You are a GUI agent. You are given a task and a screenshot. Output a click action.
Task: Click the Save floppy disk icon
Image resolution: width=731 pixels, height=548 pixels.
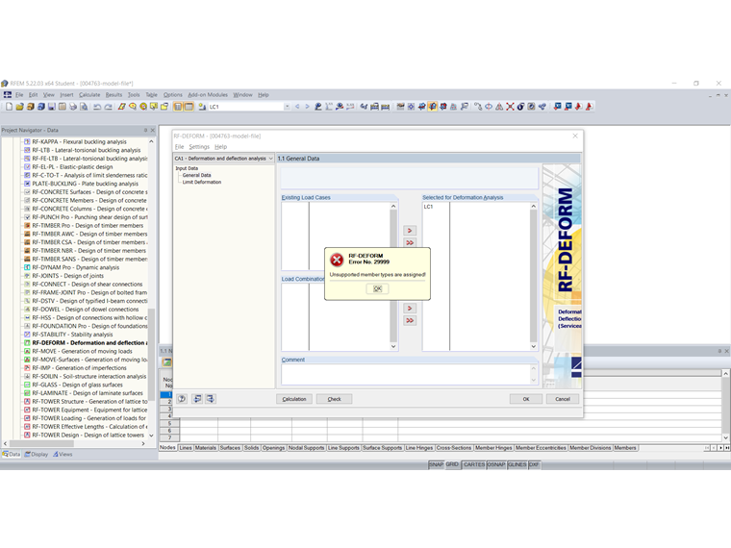tap(52, 107)
